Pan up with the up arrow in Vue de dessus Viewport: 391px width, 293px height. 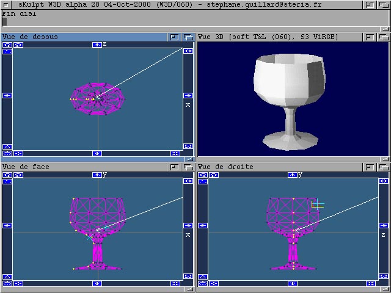(97, 45)
